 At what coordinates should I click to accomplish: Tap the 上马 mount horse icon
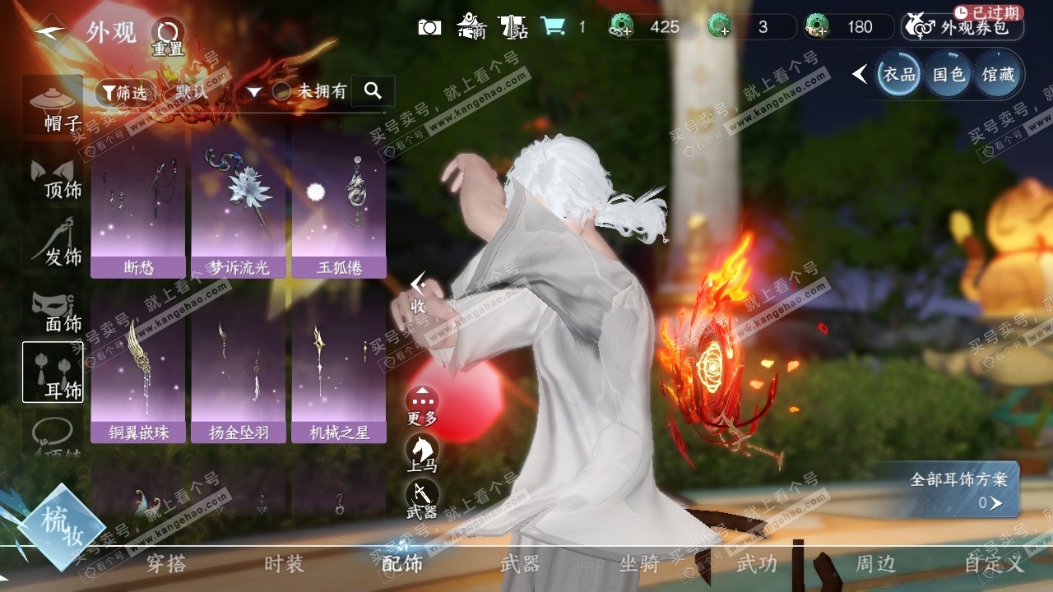422,454
